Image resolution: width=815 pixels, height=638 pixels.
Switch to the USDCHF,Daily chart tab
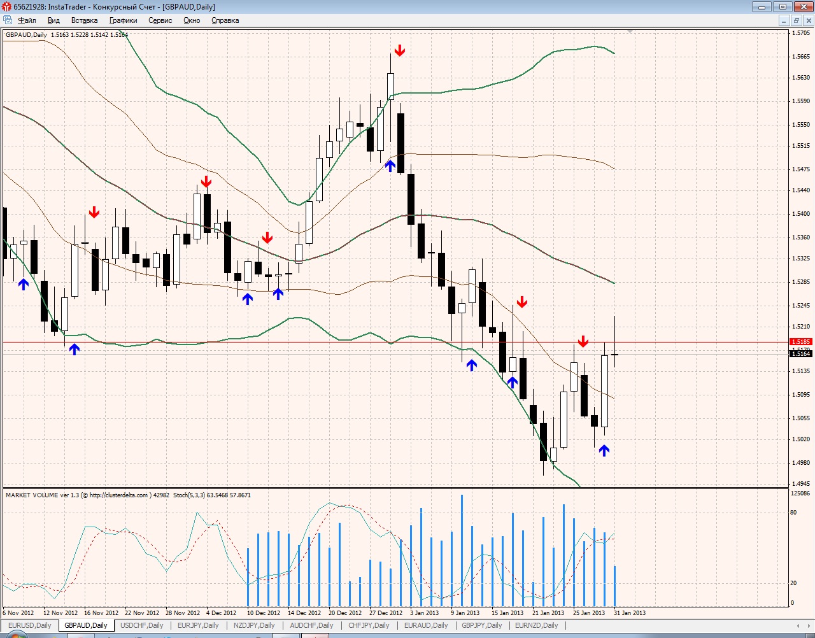point(142,625)
